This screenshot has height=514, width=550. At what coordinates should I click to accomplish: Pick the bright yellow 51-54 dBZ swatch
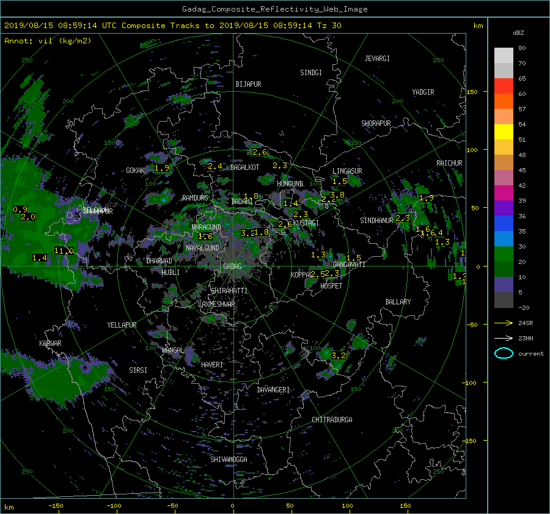point(504,132)
